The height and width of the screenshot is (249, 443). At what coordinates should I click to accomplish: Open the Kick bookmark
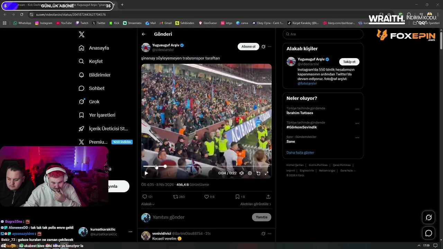coord(114,23)
